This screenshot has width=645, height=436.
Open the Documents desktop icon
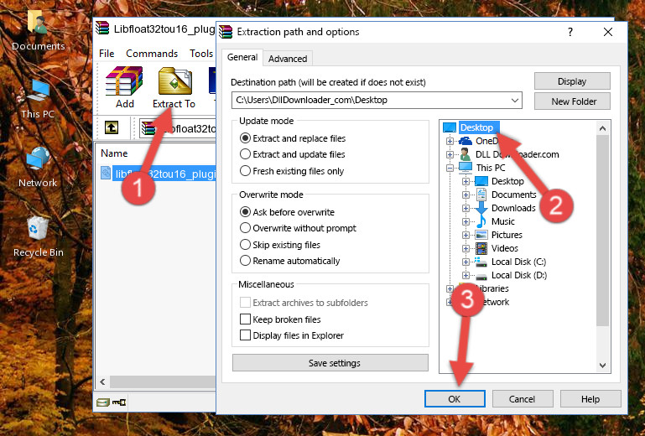click(39, 30)
